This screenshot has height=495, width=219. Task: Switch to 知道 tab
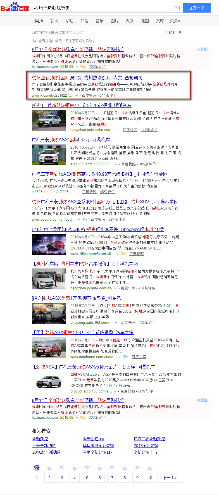click(84, 21)
